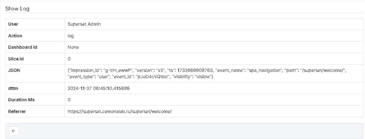This screenshot has height=139, width=365.
Task: Select the dttm row label
Action: pyautogui.click(x=13, y=88)
